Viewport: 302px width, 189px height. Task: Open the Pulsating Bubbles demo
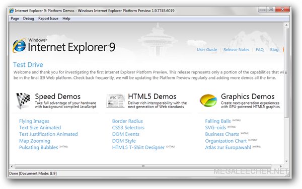pos(39,147)
